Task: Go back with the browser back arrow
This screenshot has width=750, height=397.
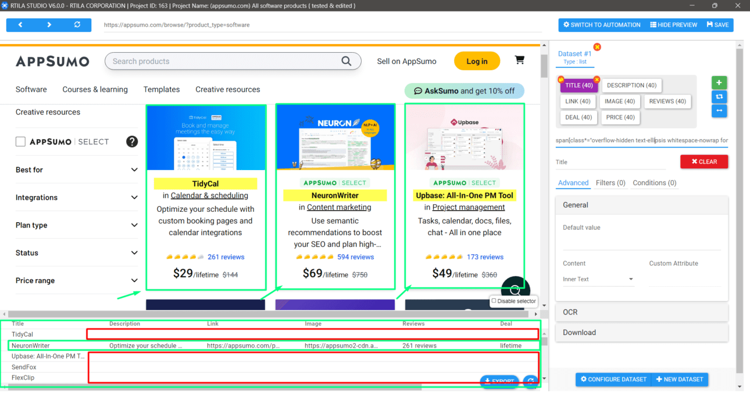Action: (x=20, y=25)
